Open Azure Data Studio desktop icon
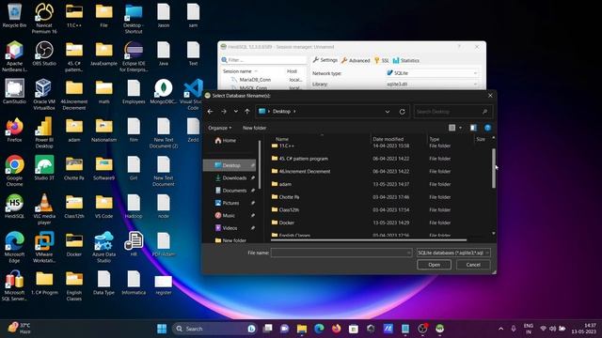Viewport: 602px width, 338px height. tap(103, 246)
